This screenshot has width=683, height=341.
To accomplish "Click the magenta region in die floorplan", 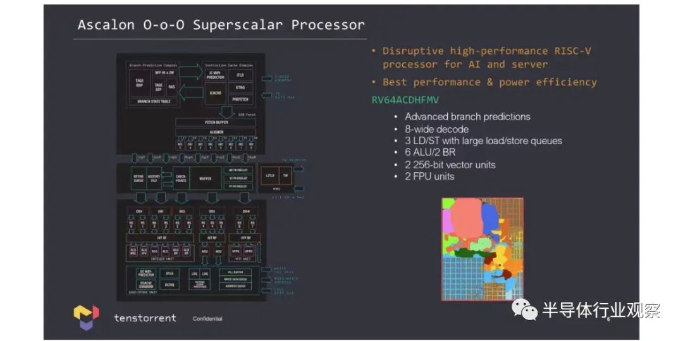I will 446,220.
